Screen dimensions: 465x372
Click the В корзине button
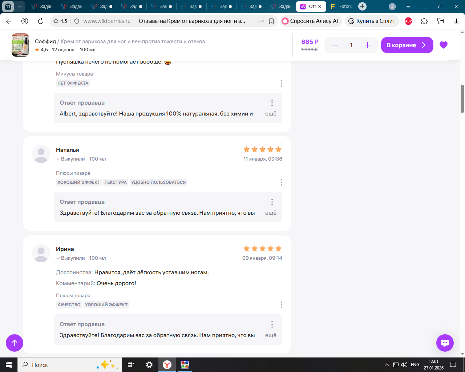407,45
